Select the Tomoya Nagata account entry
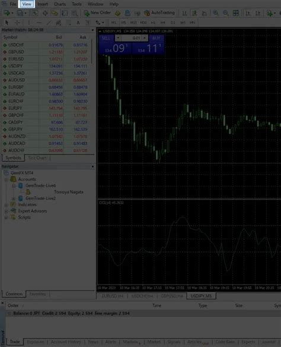 click(69, 192)
